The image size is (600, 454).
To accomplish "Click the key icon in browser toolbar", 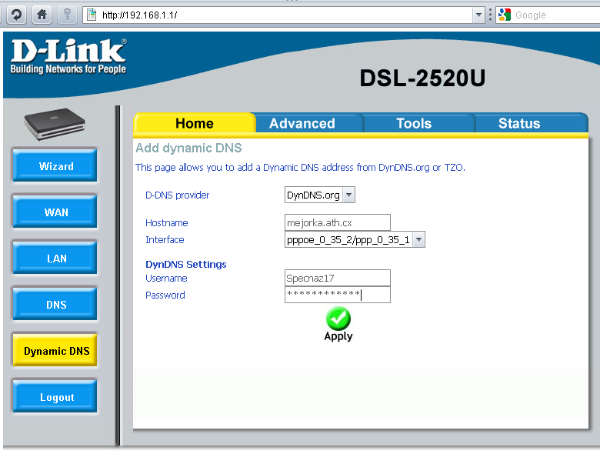I will pyautogui.click(x=68, y=15).
